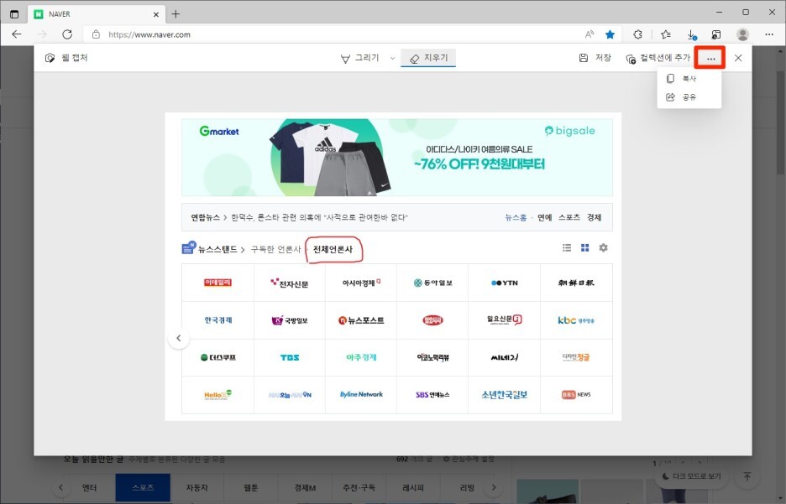Open the Collections icon in toolbar
786x504 pixels.
coord(716,34)
